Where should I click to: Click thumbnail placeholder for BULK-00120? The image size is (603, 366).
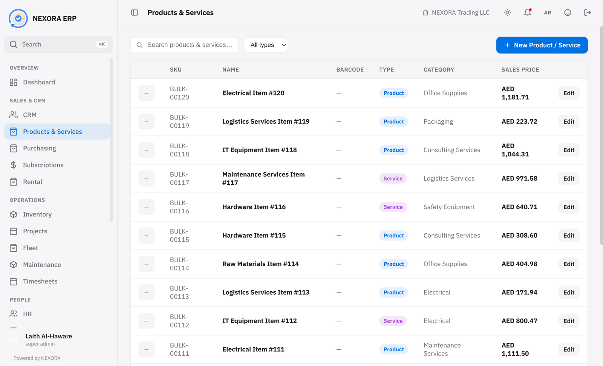coord(146,93)
